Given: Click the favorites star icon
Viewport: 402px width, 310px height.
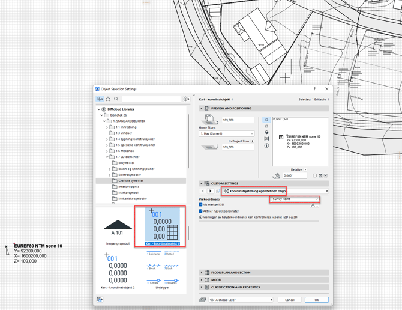Looking at the screenshot, I should pyautogui.click(x=108, y=99).
